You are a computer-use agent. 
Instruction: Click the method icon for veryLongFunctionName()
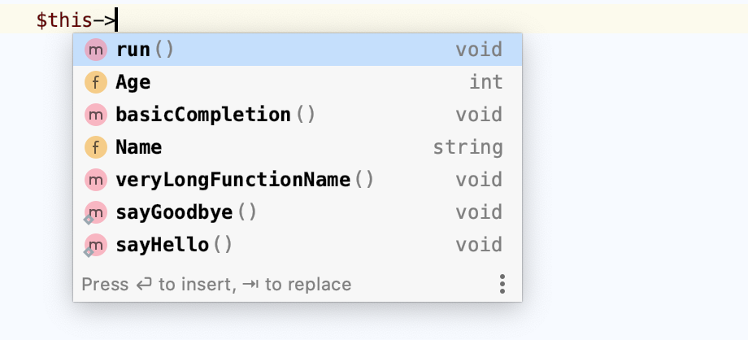(96, 180)
